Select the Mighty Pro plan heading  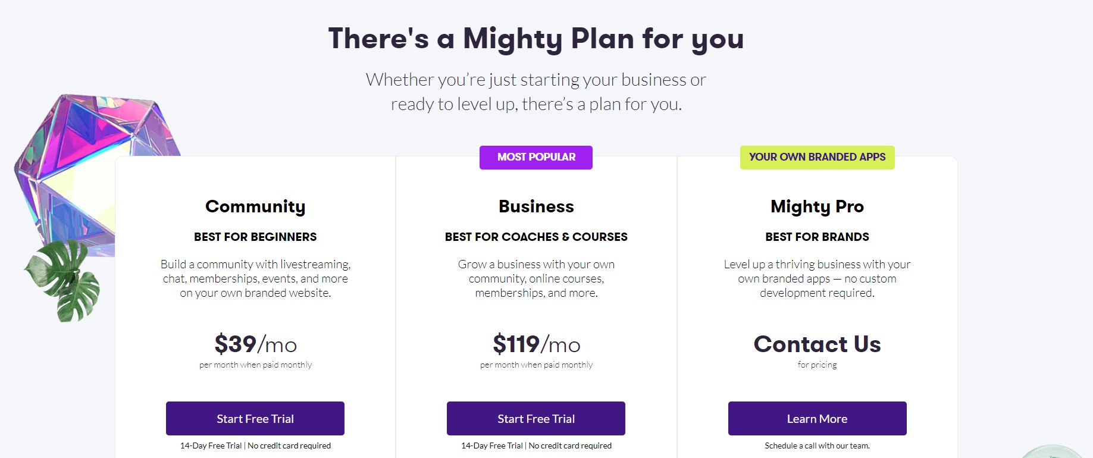(x=817, y=206)
